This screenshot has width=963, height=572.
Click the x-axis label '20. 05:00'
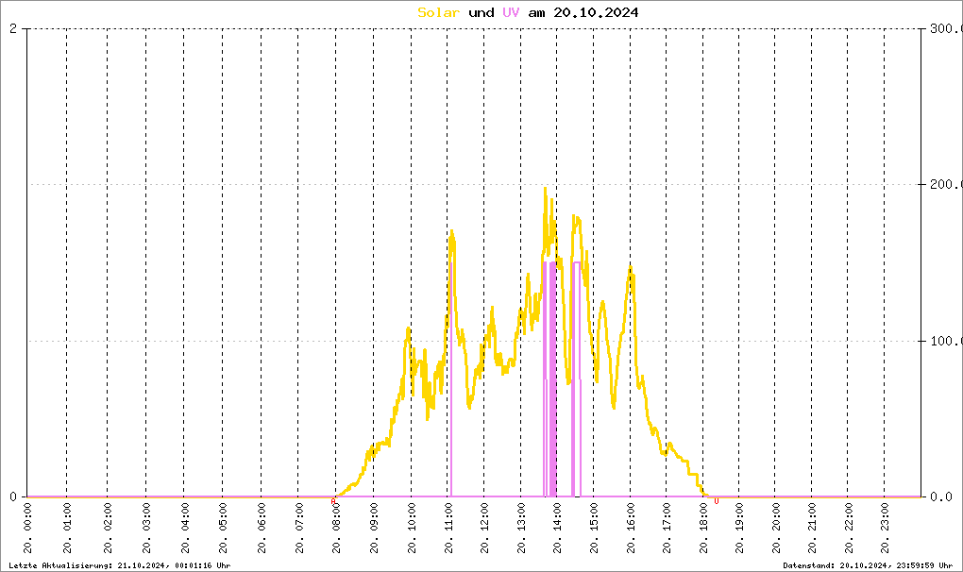(223, 529)
